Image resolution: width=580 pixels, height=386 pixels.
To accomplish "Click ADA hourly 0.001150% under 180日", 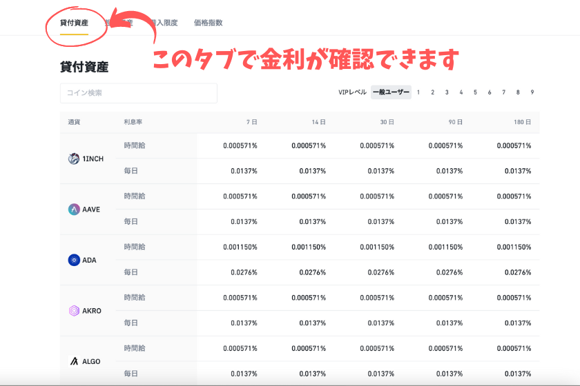I will [x=514, y=247].
